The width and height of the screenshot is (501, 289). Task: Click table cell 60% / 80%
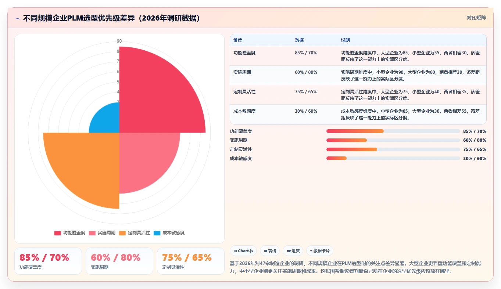pyautogui.click(x=306, y=72)
